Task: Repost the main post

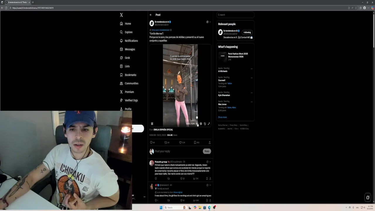Action: point(166,142)
